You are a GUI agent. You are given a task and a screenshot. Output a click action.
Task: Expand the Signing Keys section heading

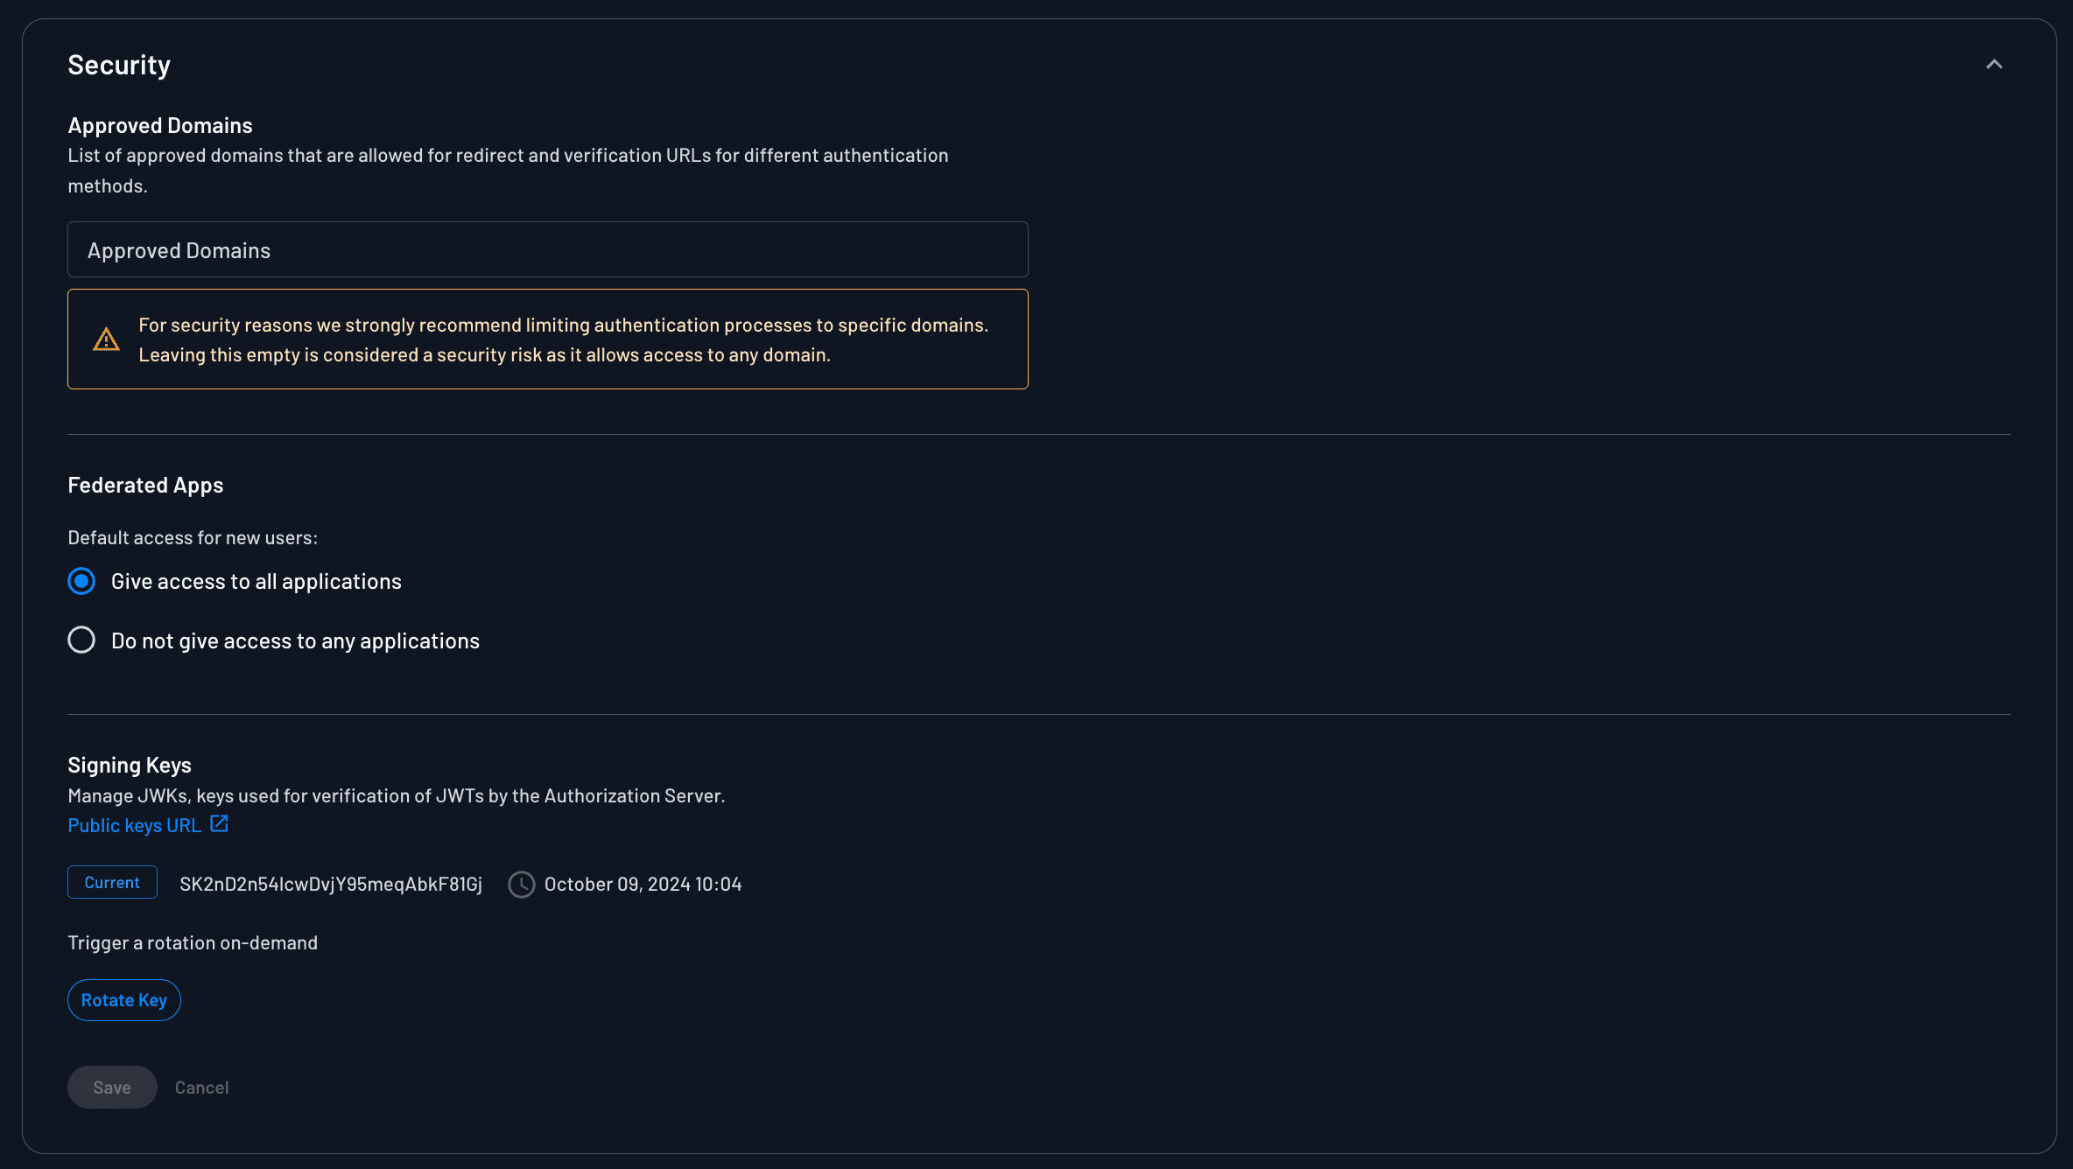[x=130, y=764]
